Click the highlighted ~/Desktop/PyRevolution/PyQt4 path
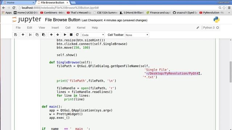232x130 pixels. click(173, 73)
